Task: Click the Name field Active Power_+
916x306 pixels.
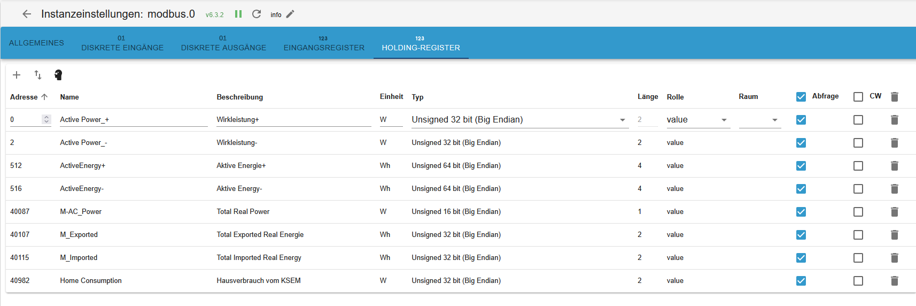Action: click(133, 120)
